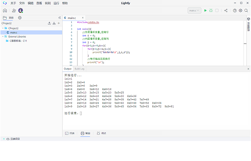Close the main.c editor tab
Image resolution: width=251 pixels, height=161 pixels.
(x=83, y=18)
